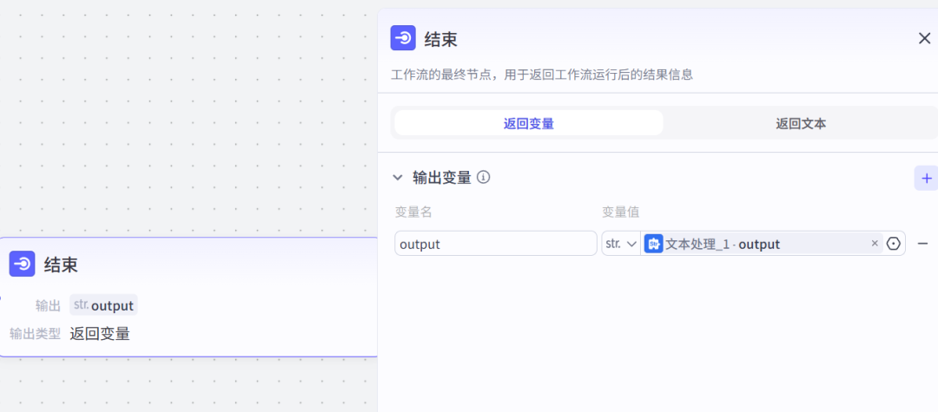The image size is (938, 412).
Task: Click the panel description text
Action: (542, 75)
